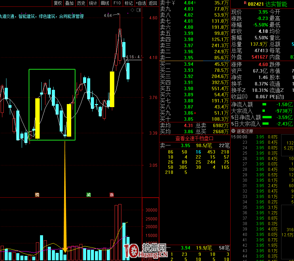Click the 5日净流入额 value -3.59亿

click(285, 118)
